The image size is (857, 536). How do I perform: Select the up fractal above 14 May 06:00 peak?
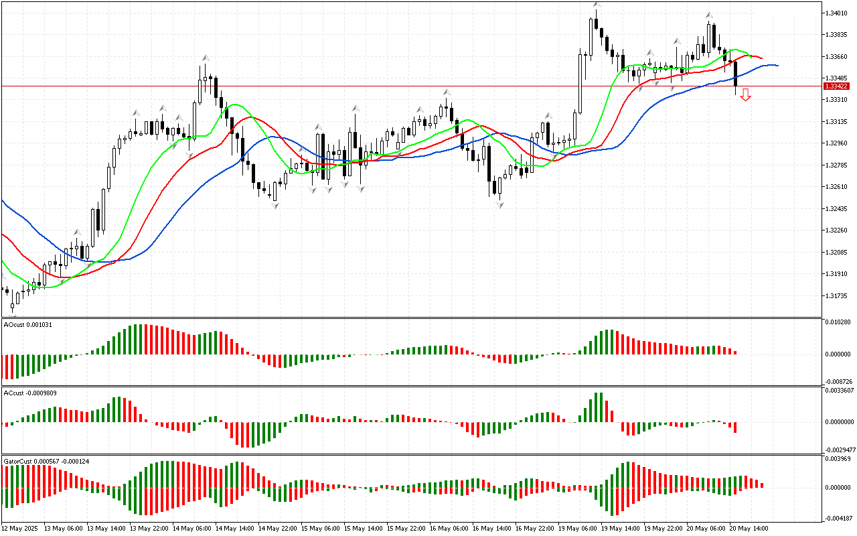(205, 58)
